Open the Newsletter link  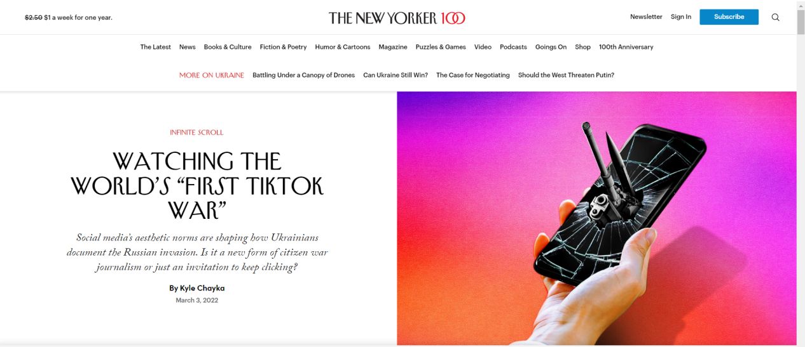click(646, 17)
